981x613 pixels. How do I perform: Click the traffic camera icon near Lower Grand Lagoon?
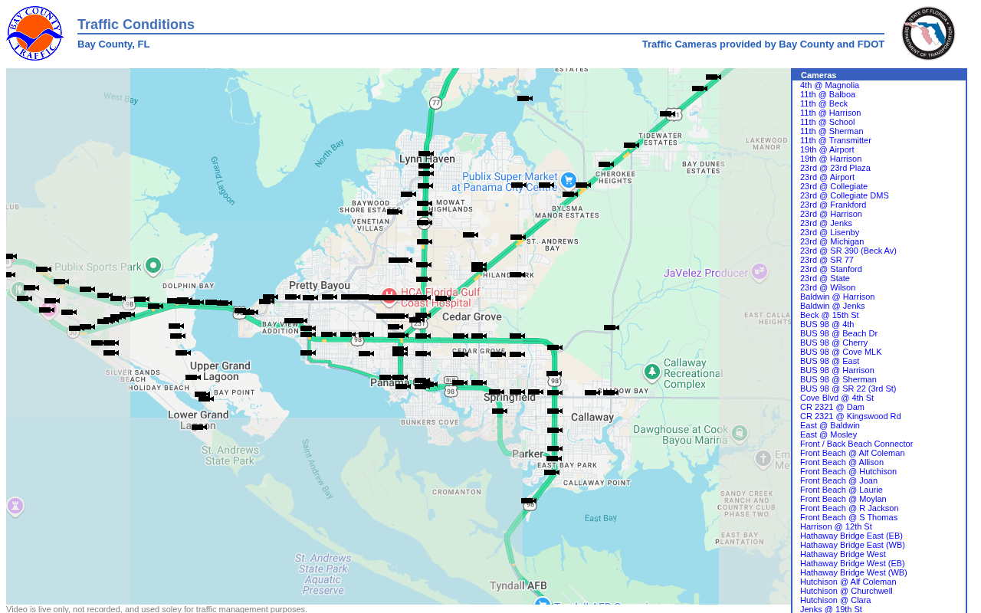(x=199, y=427)
